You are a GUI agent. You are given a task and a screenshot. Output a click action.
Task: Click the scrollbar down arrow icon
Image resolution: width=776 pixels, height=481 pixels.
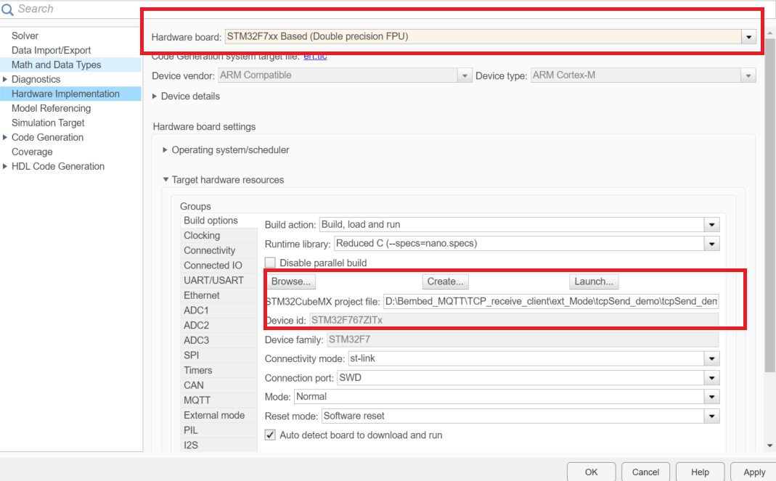pyautogui.click(x=770, y=445)
